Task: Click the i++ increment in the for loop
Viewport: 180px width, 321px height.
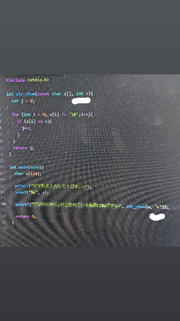Action: (x=84, y=114)
